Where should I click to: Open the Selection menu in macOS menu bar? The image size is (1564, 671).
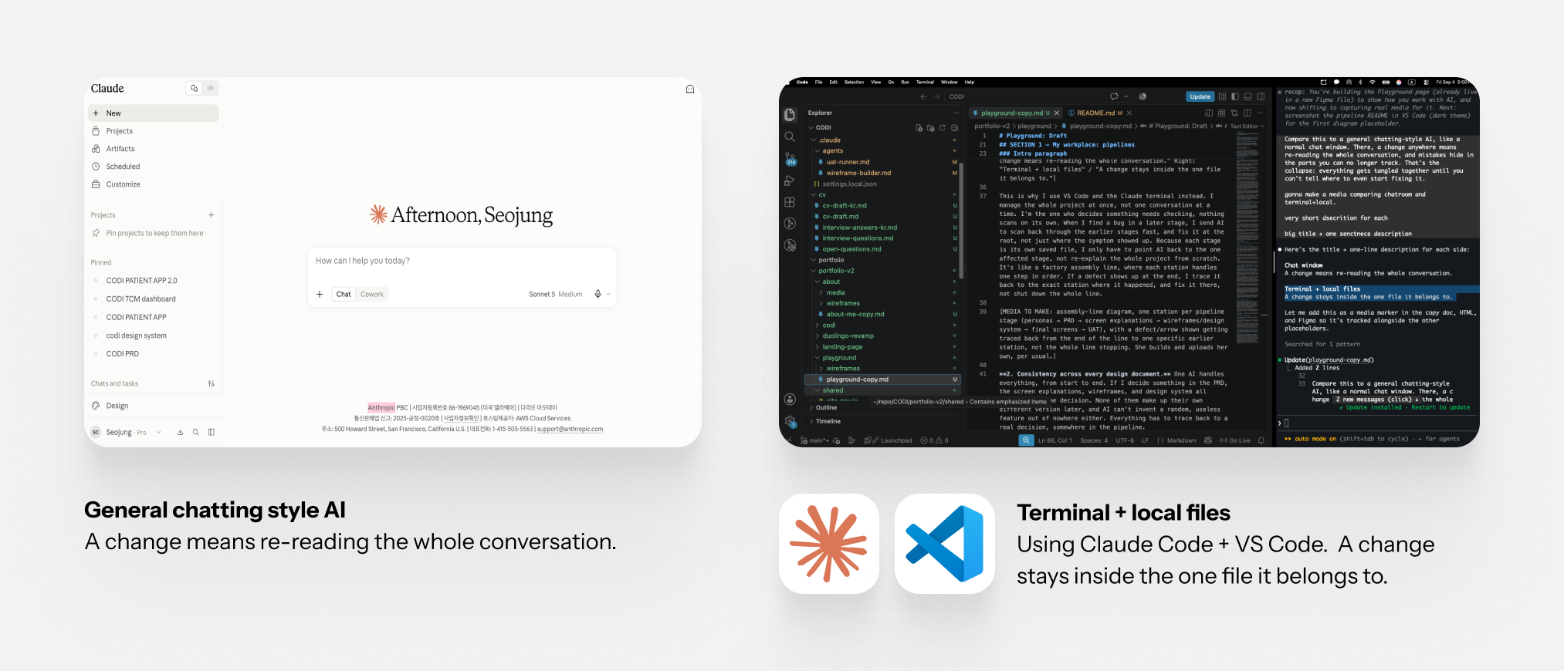tap(854, 82)
